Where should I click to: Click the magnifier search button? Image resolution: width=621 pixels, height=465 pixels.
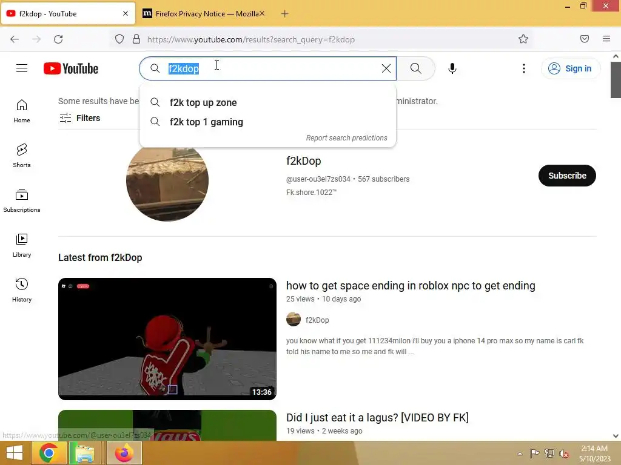(x=416, y=68)
